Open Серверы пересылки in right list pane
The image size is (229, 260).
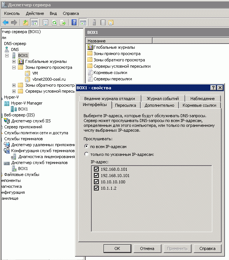coord(113,79)
